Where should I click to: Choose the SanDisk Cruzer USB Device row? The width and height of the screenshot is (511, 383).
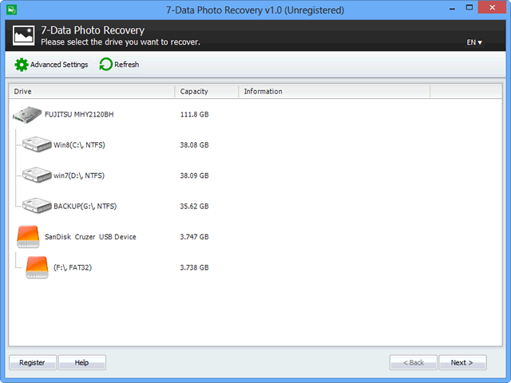pos(90,237)
